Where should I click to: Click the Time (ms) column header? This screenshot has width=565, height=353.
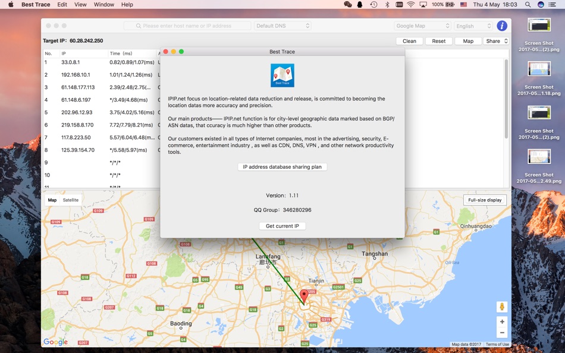[132, 53]
